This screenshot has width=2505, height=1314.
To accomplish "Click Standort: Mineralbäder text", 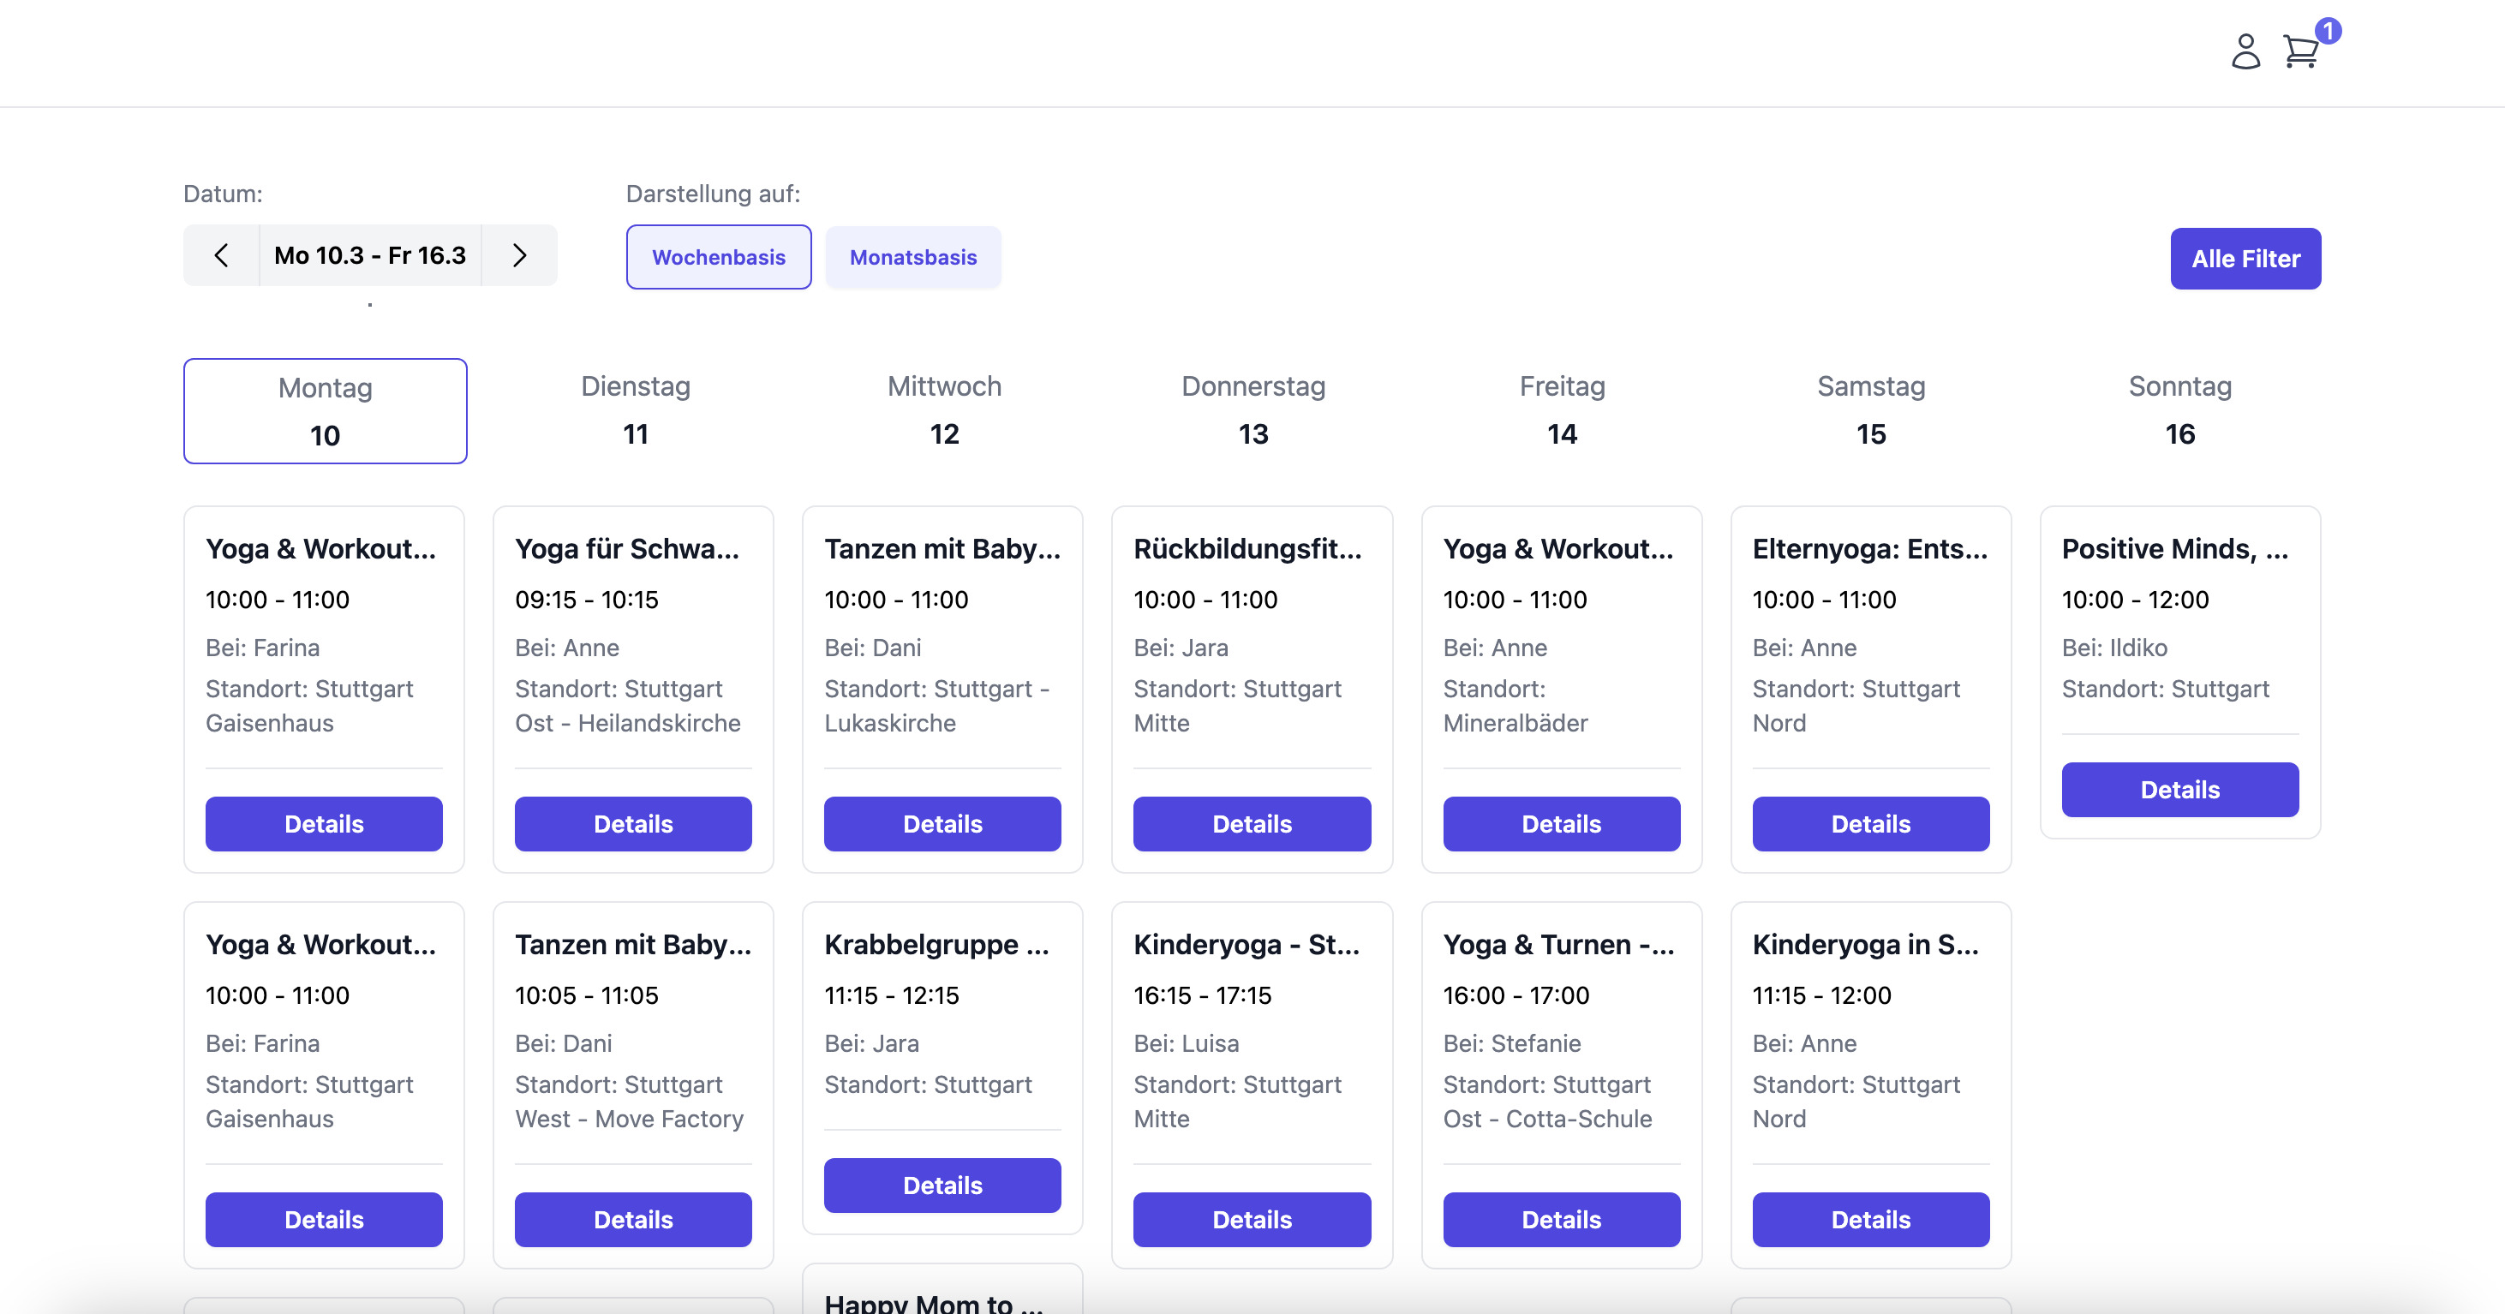I will click(1515, 706).
